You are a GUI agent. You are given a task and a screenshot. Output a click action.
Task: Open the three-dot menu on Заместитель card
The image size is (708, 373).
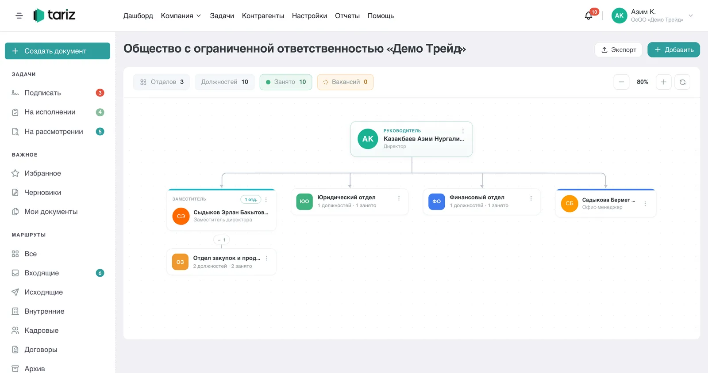pyautogui.click(x=266, y=200)
